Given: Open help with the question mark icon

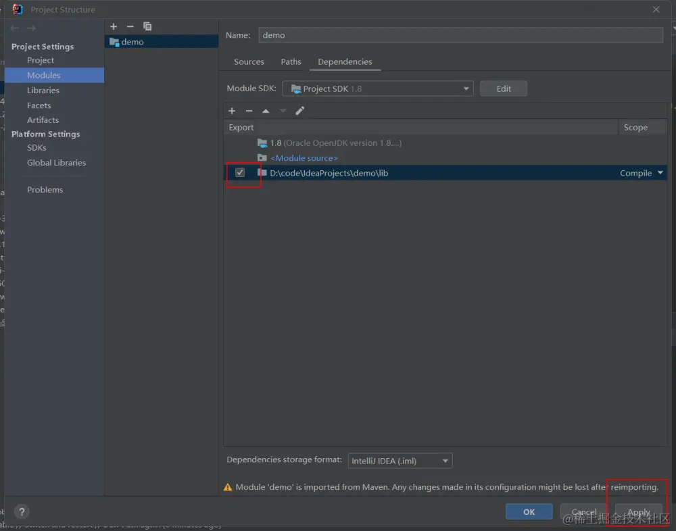Looking at the screenshot, I should click(22, 511).
